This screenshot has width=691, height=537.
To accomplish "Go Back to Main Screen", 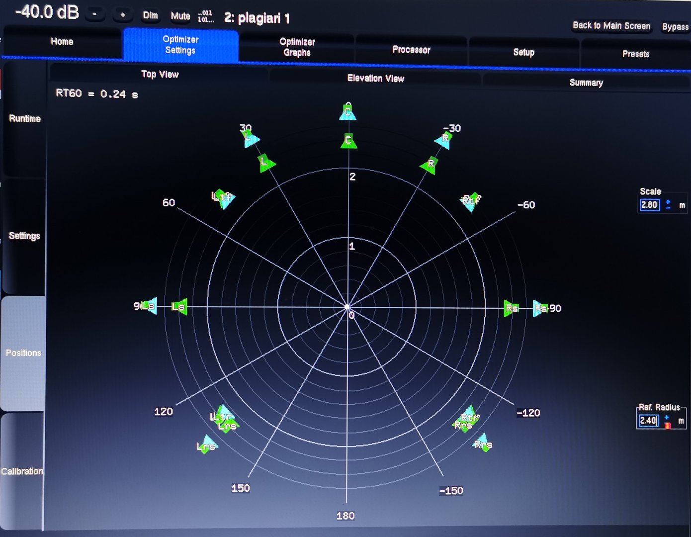I will (x=611, y=26).
